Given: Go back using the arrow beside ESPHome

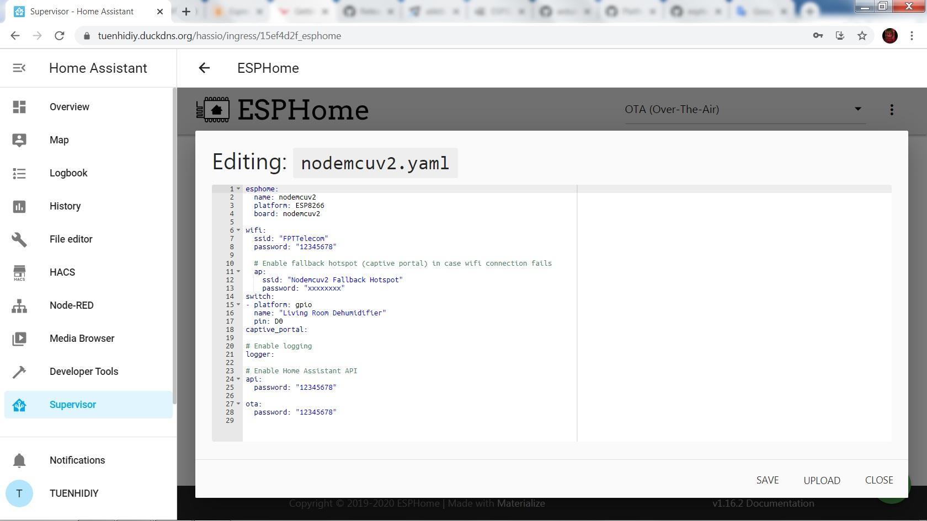Looking at the screenshot, I should tap(204, 68).
